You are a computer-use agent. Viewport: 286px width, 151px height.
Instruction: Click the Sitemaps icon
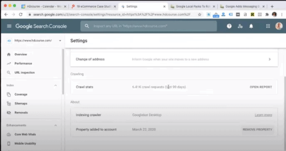tap(9, 103)
